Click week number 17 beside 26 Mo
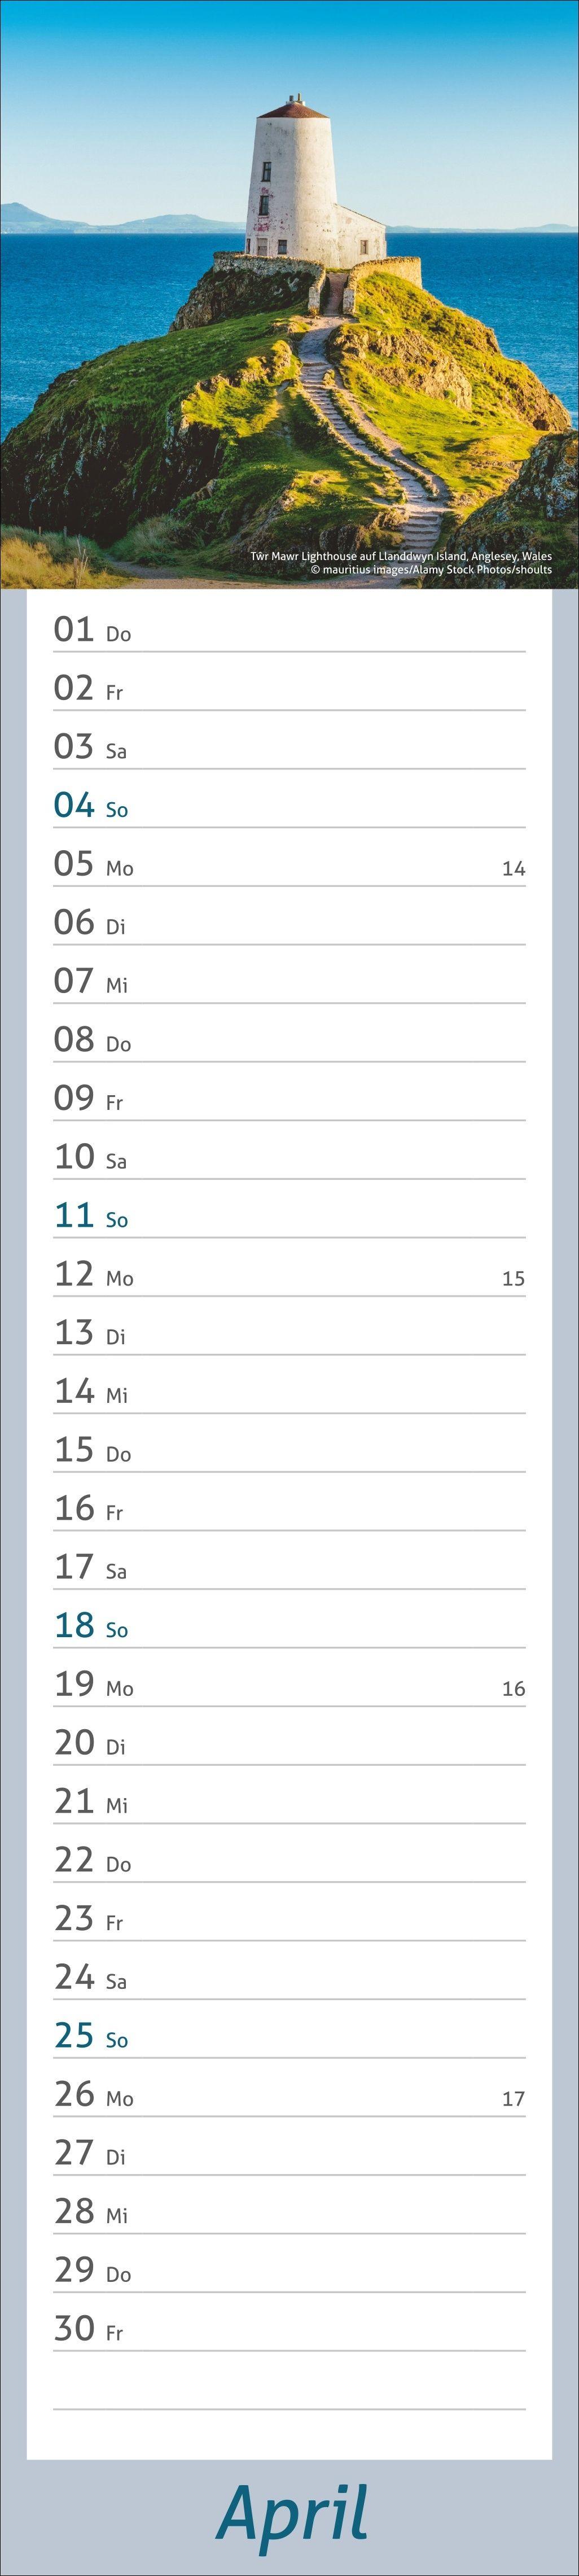 pyautogui.click(x=513, y=2099)
